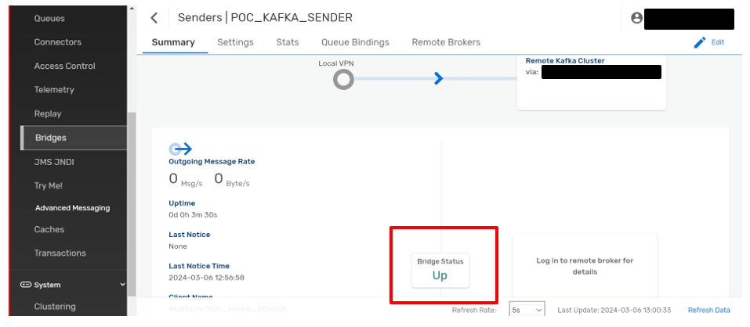
Task: Click the System section icon in sidebar
Action: click(26, 285)
